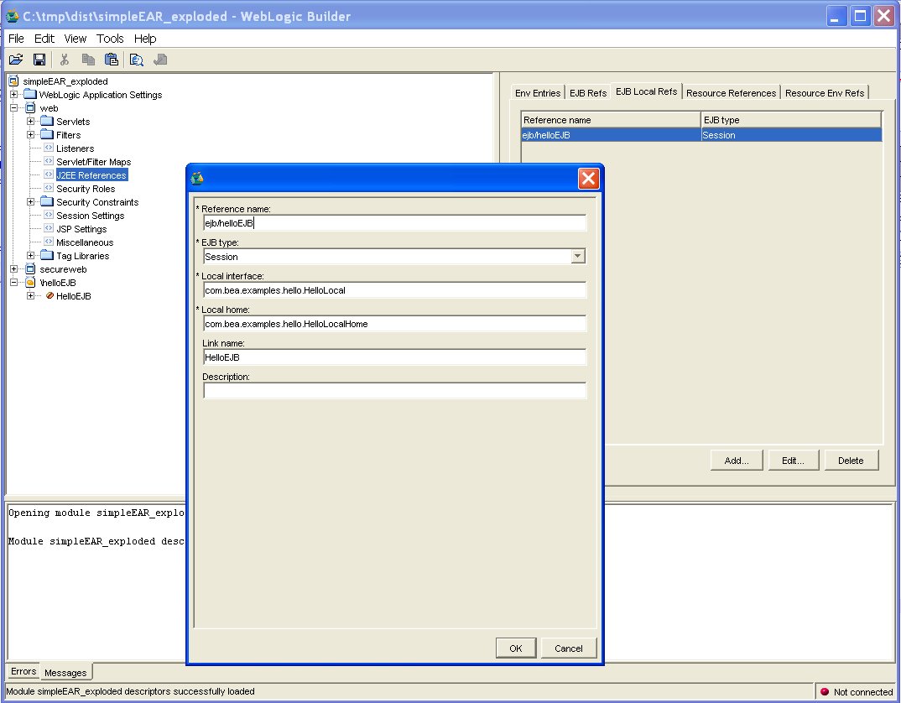Click the Add... button

tap(737, 461)
